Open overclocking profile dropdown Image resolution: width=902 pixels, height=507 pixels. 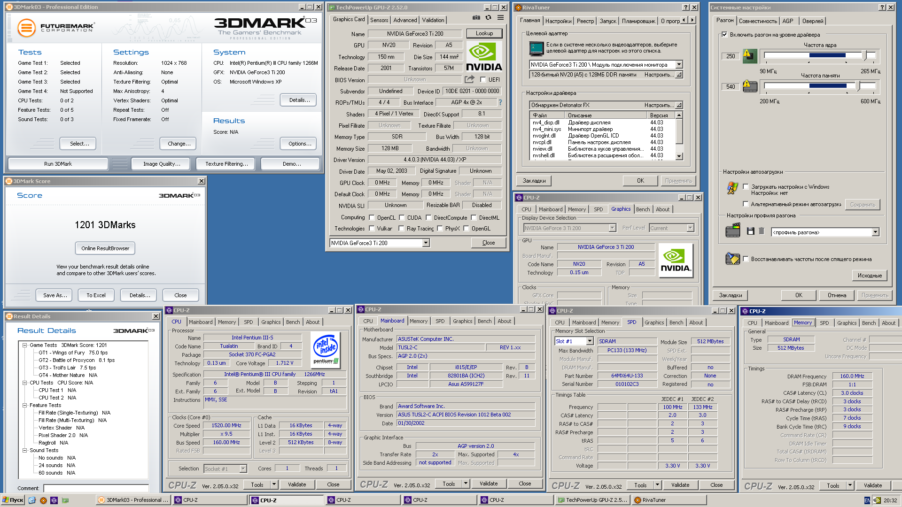tap(875, 232)
